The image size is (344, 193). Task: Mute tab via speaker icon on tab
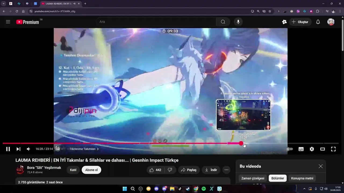(74, 4)
